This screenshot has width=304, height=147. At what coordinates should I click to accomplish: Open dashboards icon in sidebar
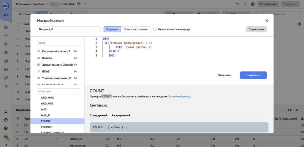6,27
